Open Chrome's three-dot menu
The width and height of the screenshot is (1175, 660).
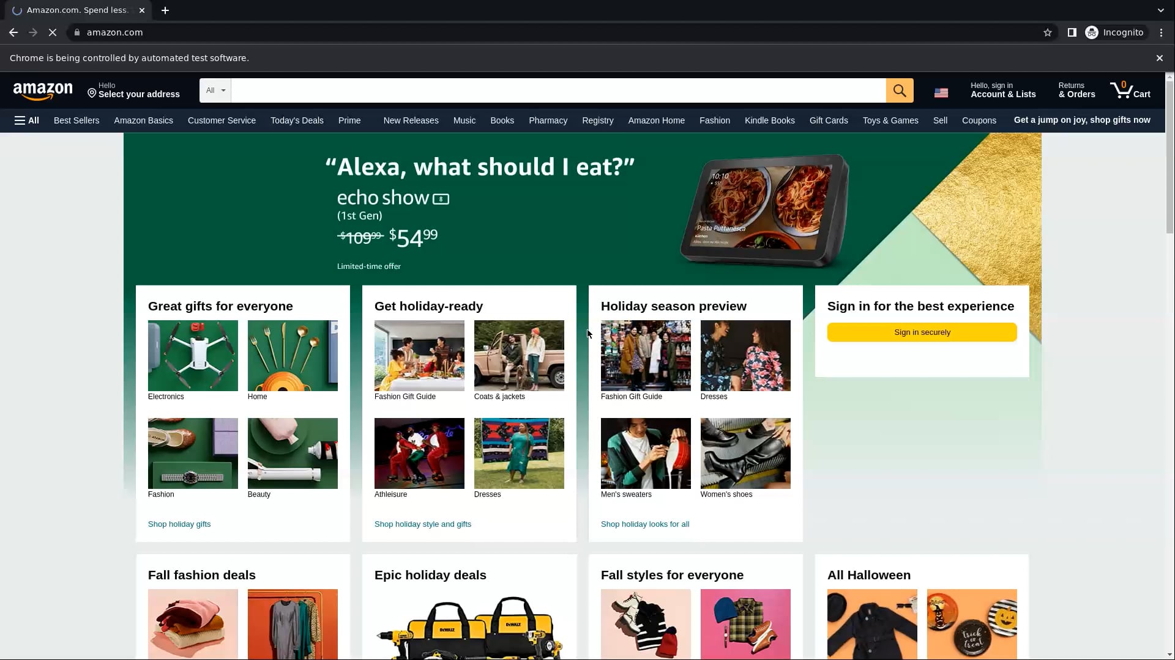coord(1162,32)
